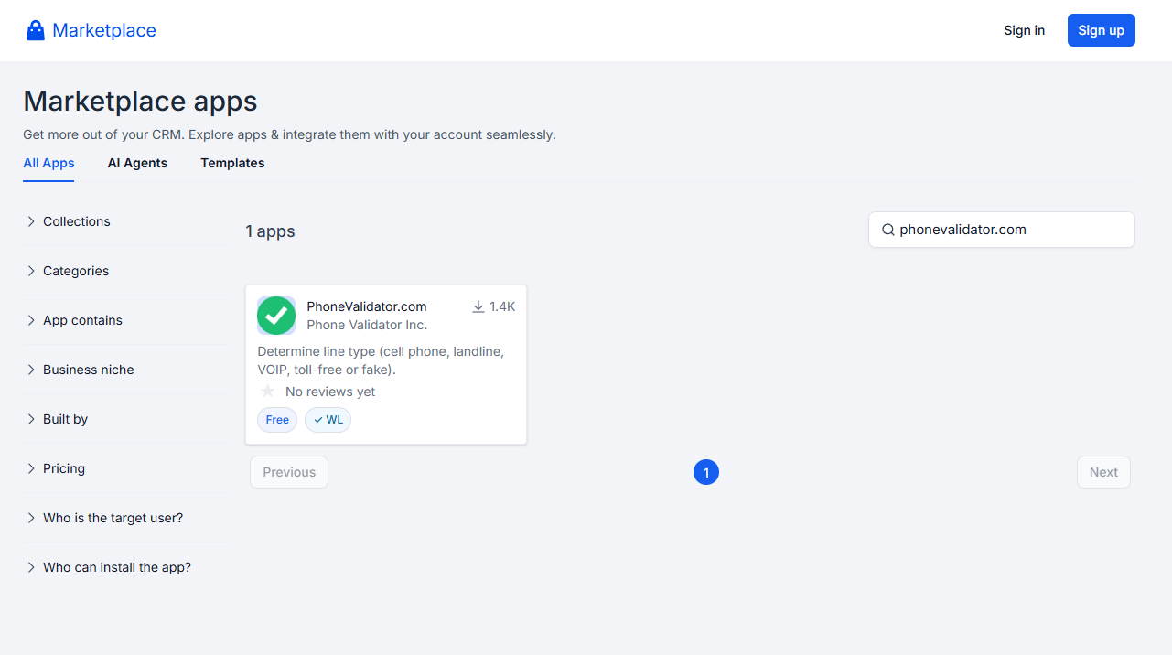The width and height of the screenshot is (1172, 655).
Task: Click the Sign in link
Action: 1024,30
